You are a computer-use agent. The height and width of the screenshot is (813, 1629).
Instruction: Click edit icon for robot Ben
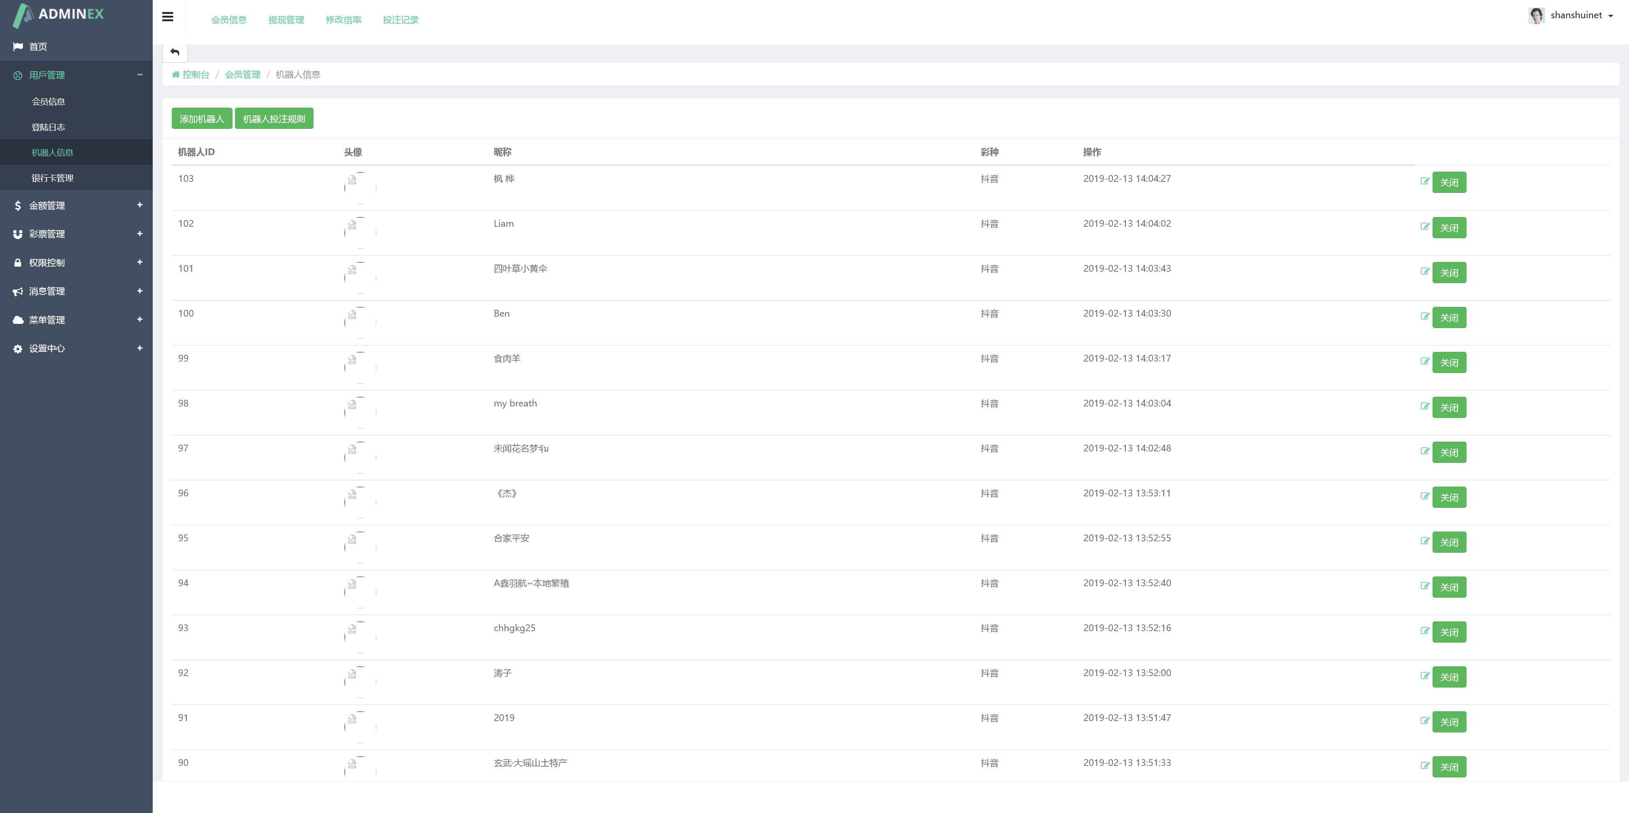click(x=1425, y=317)
